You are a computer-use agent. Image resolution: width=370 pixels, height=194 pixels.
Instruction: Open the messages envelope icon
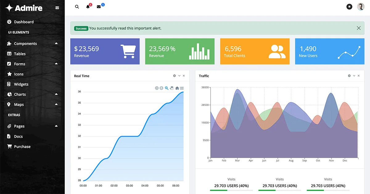(x=98, y=6)
